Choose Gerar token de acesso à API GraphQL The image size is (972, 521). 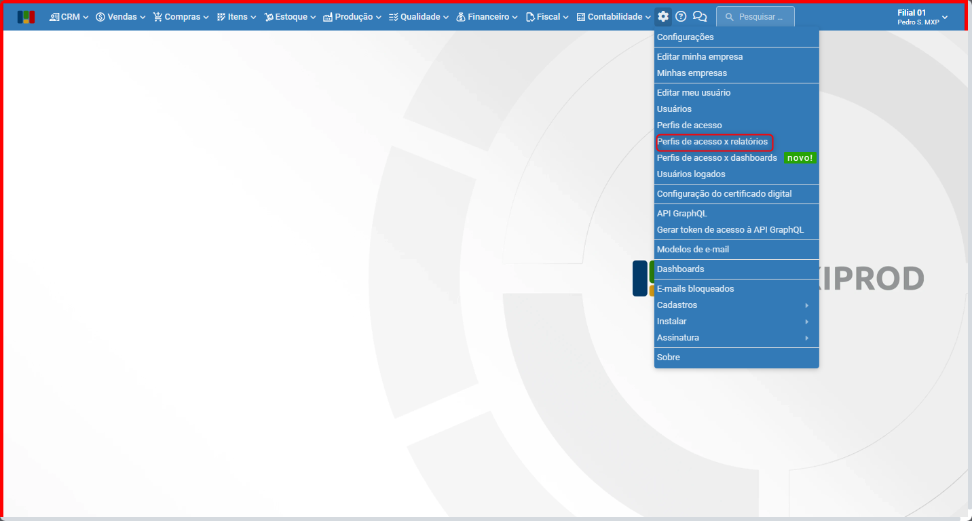point(736,230)
